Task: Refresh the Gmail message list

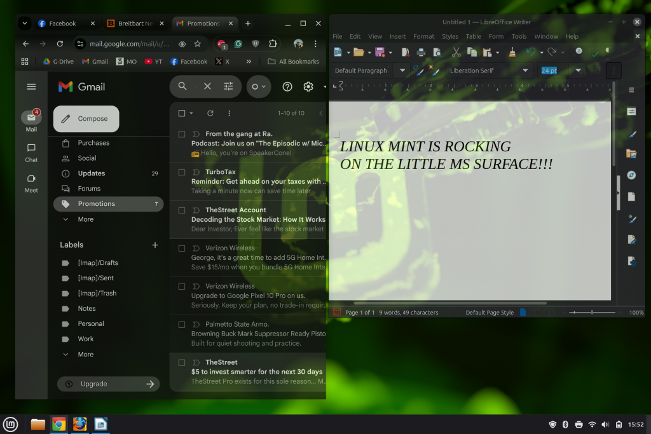Action: click(210, 113)
